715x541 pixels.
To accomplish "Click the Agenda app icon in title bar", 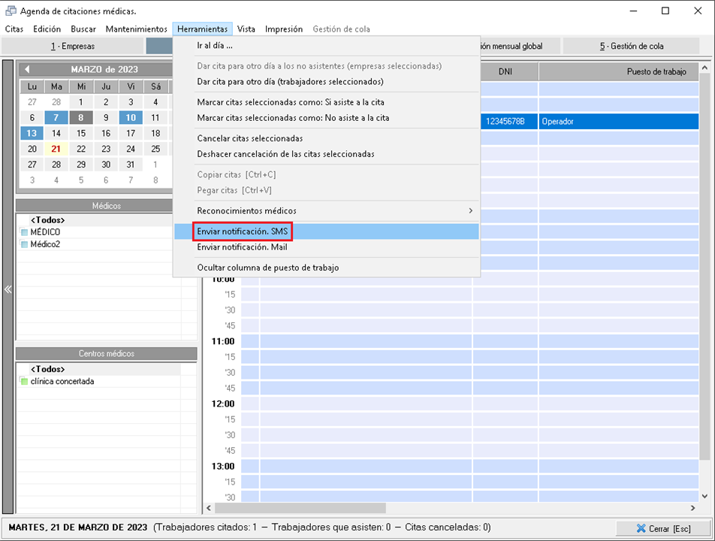I will tap(11, 11).
